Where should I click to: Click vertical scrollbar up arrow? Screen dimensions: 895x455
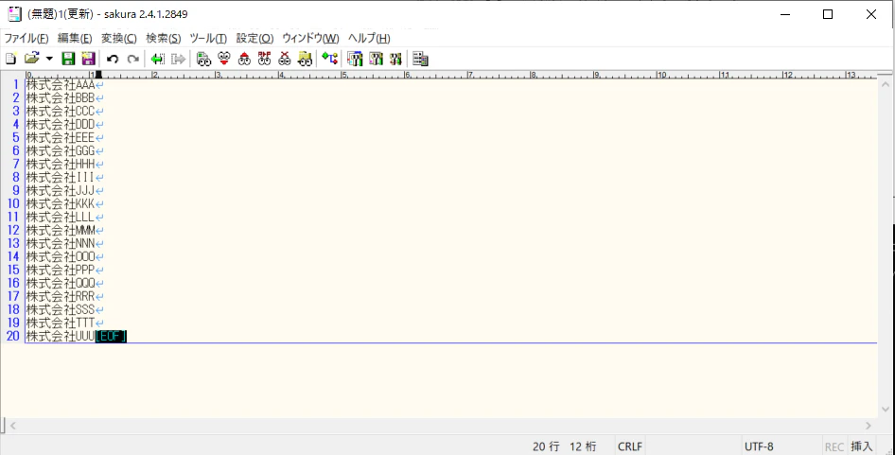click(886, 84)
